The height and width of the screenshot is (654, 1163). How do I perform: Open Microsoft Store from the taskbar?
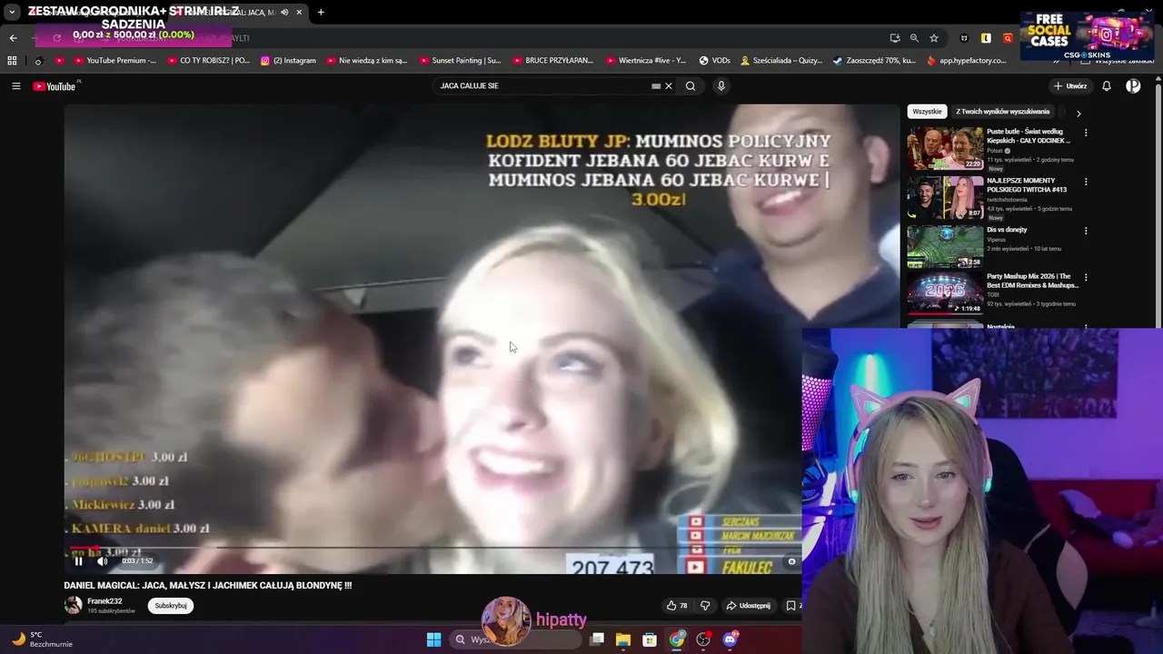(x=650, y=639)
